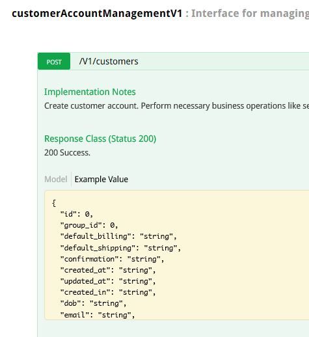This screenshot has width=309, height=337.
Task: Select the Example Value tab
Action: (x=101, y=180)
